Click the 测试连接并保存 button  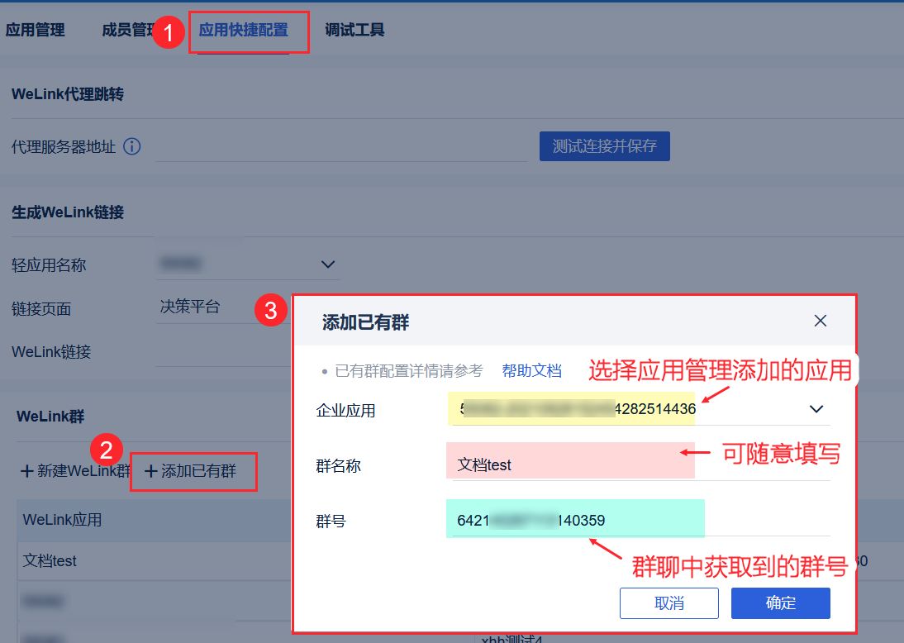[x=605, y=146]
